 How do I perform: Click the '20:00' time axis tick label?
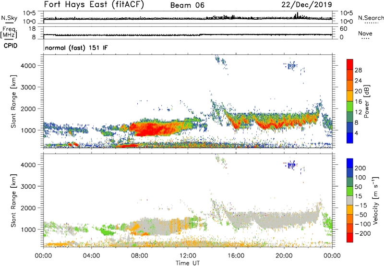coord(284,256)
